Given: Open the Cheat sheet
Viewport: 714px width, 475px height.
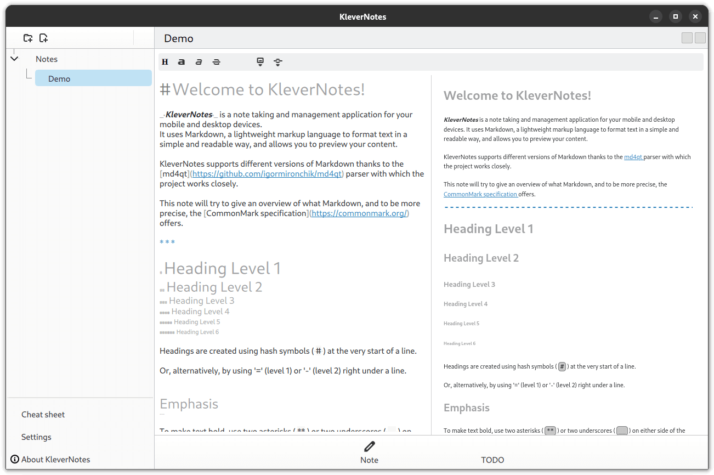Looking at the screenshot, I should [x=43, y=414].
